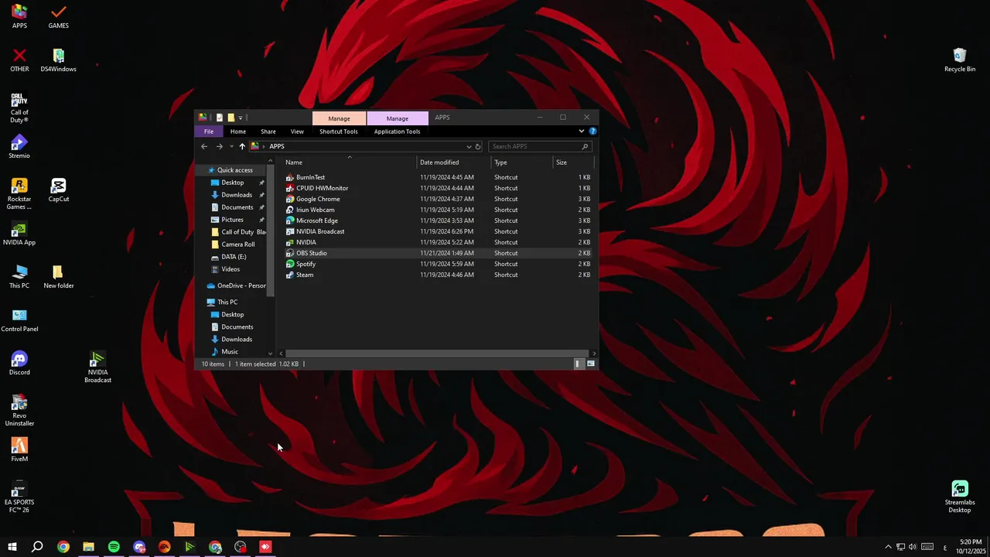This screenshot has height=557, width=990.
Task: Switch to large icons view in status bar
Action: 591,364
